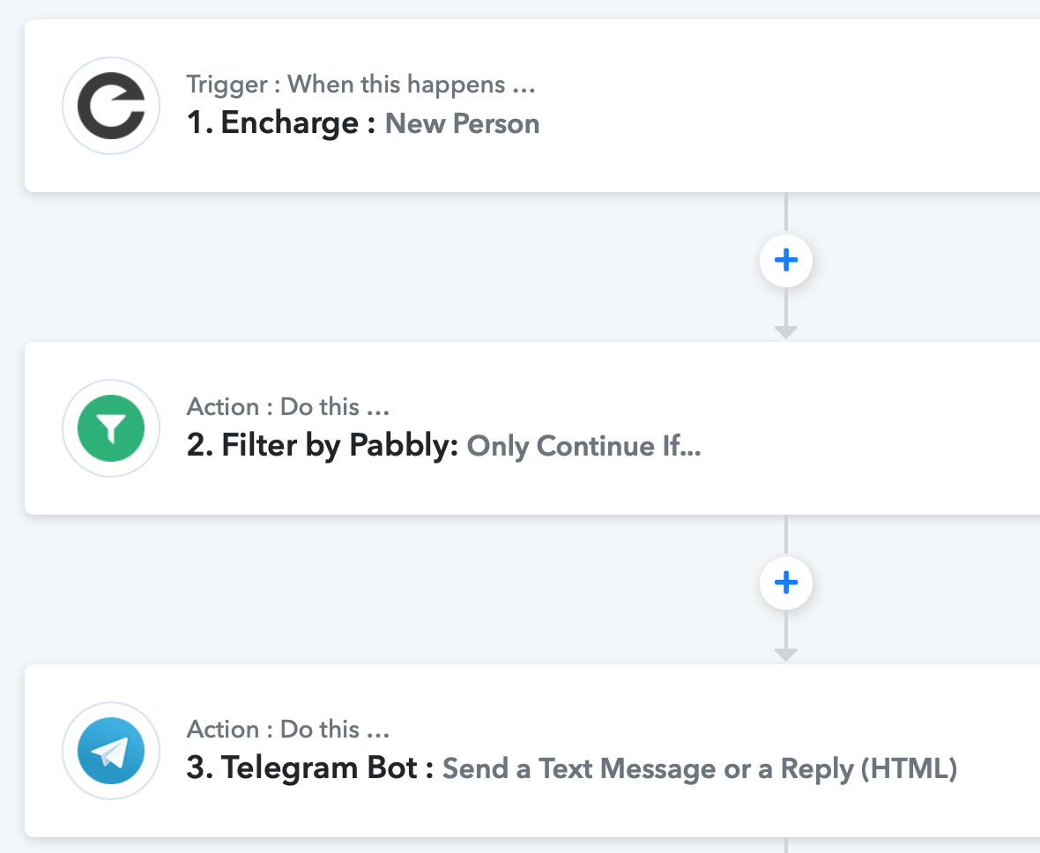Click the arrowhead pointing to the Filter step

point(786,332)
